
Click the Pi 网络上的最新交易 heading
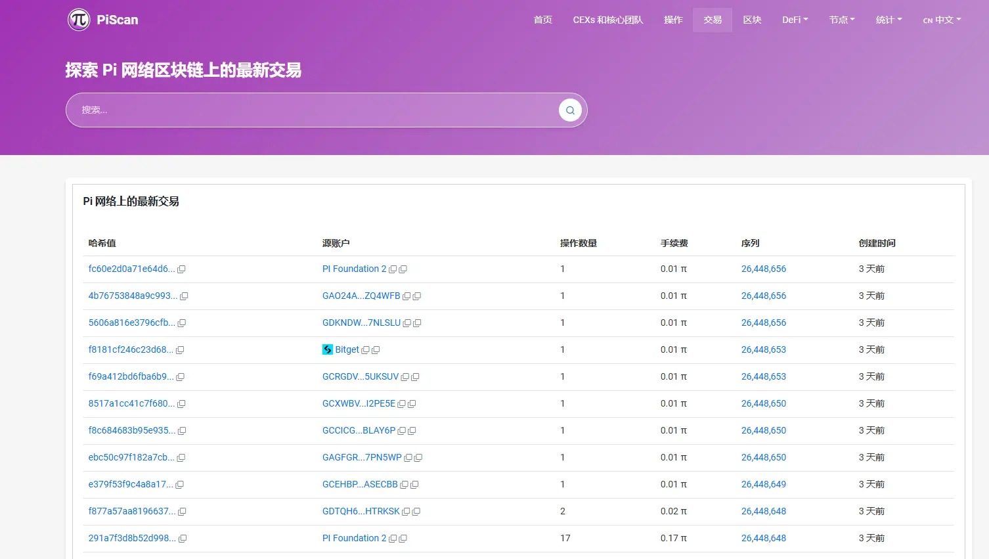point(131,201)
